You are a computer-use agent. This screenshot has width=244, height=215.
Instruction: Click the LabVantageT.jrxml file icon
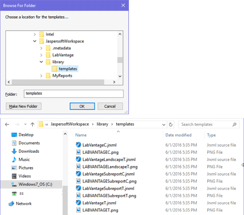coord(78,203)
